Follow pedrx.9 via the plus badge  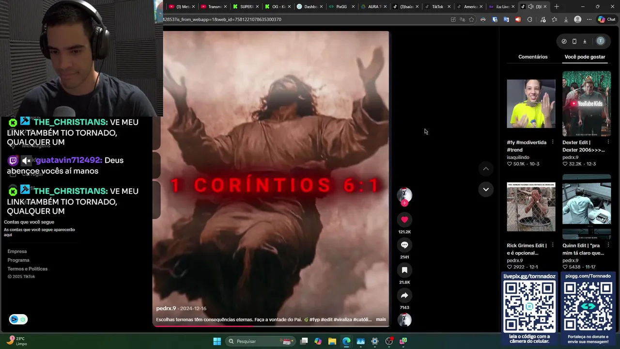point(404,203)
